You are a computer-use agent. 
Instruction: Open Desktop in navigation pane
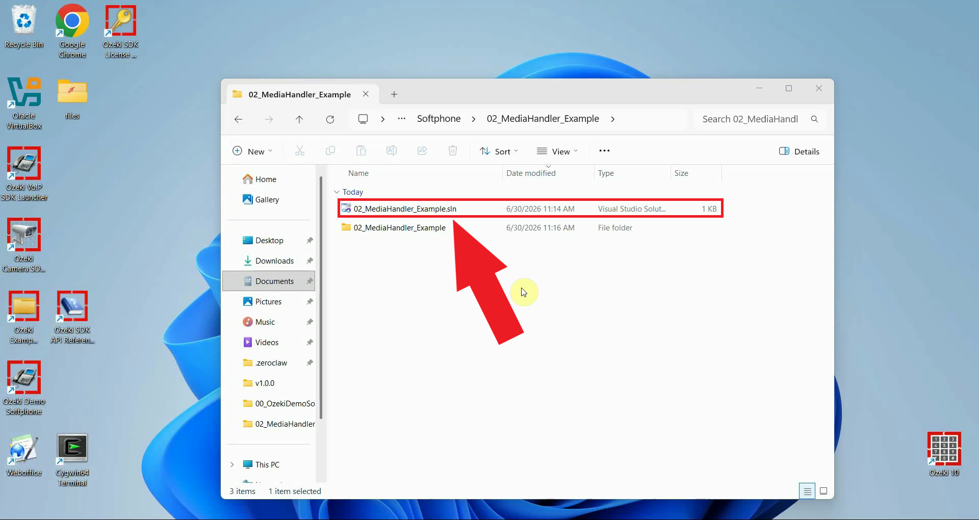pyautogui.click(x=269, y=241)
